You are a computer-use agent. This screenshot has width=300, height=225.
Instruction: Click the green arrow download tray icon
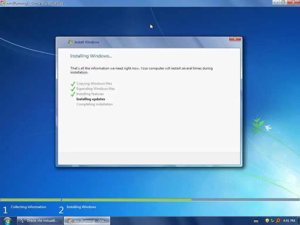point(272,221)
